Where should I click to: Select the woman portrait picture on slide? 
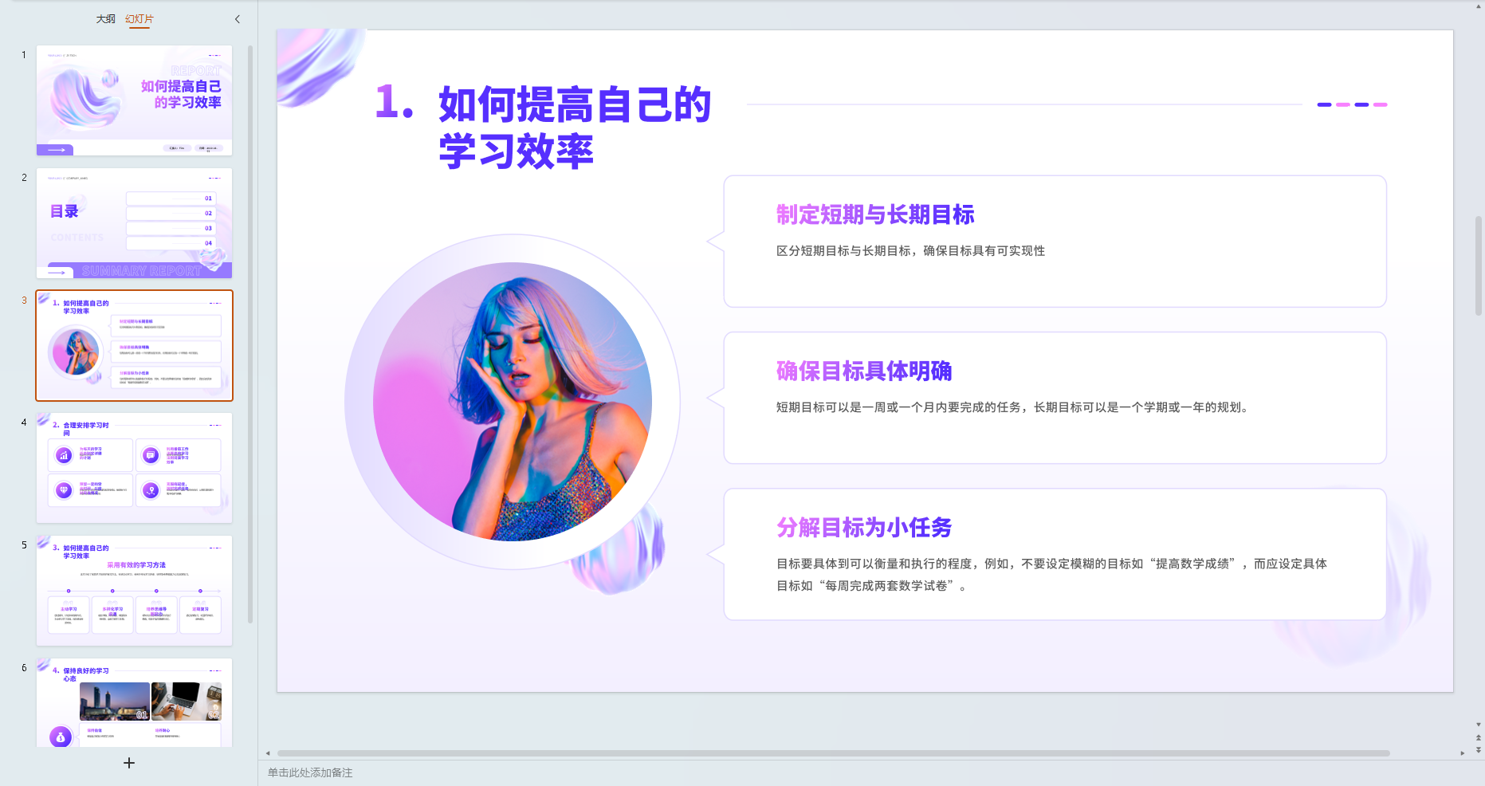coord(513,402)
